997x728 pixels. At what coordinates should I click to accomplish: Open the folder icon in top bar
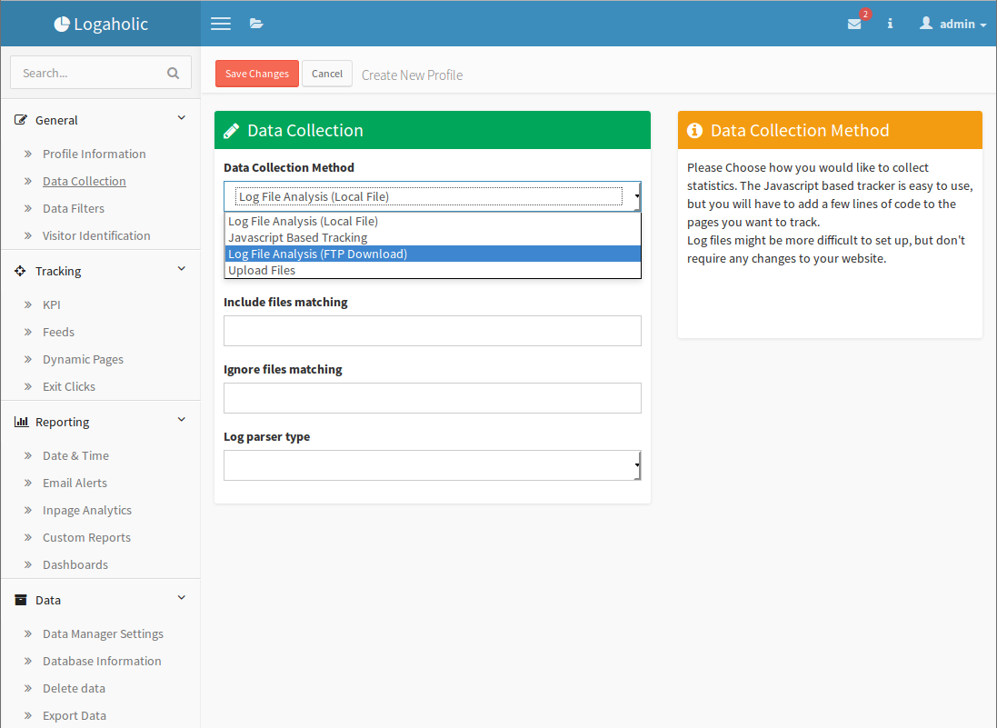coord(256,24)
